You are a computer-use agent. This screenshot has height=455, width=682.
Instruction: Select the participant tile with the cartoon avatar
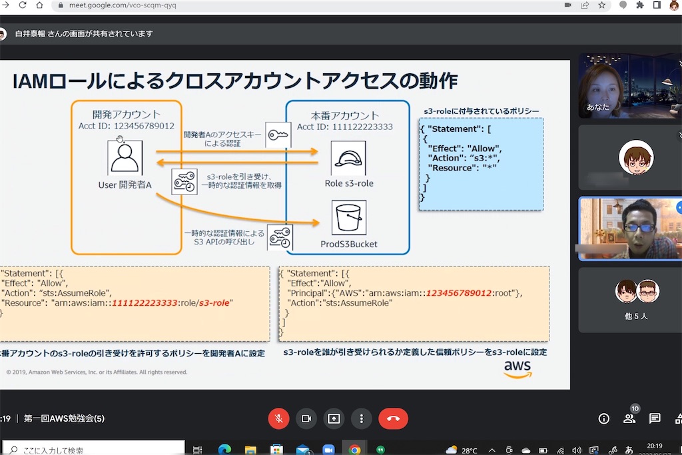(x=630, y=157)
